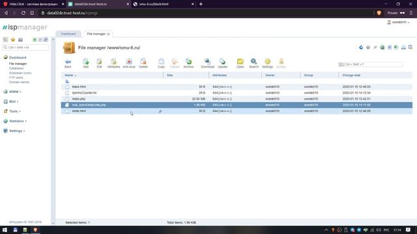Click the Brave icon in the taskbar
The height and width of the screenshot is (234, 417).
click(x=35, y=229)
